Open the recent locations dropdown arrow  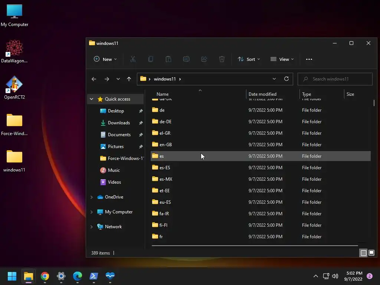(118, 79)
